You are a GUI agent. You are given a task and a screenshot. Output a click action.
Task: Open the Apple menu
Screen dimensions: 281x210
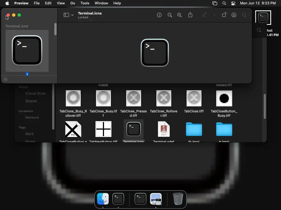point(7,3)
